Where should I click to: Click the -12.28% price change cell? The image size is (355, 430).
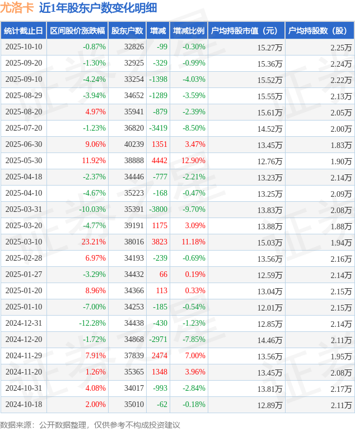tap(92, 323)
